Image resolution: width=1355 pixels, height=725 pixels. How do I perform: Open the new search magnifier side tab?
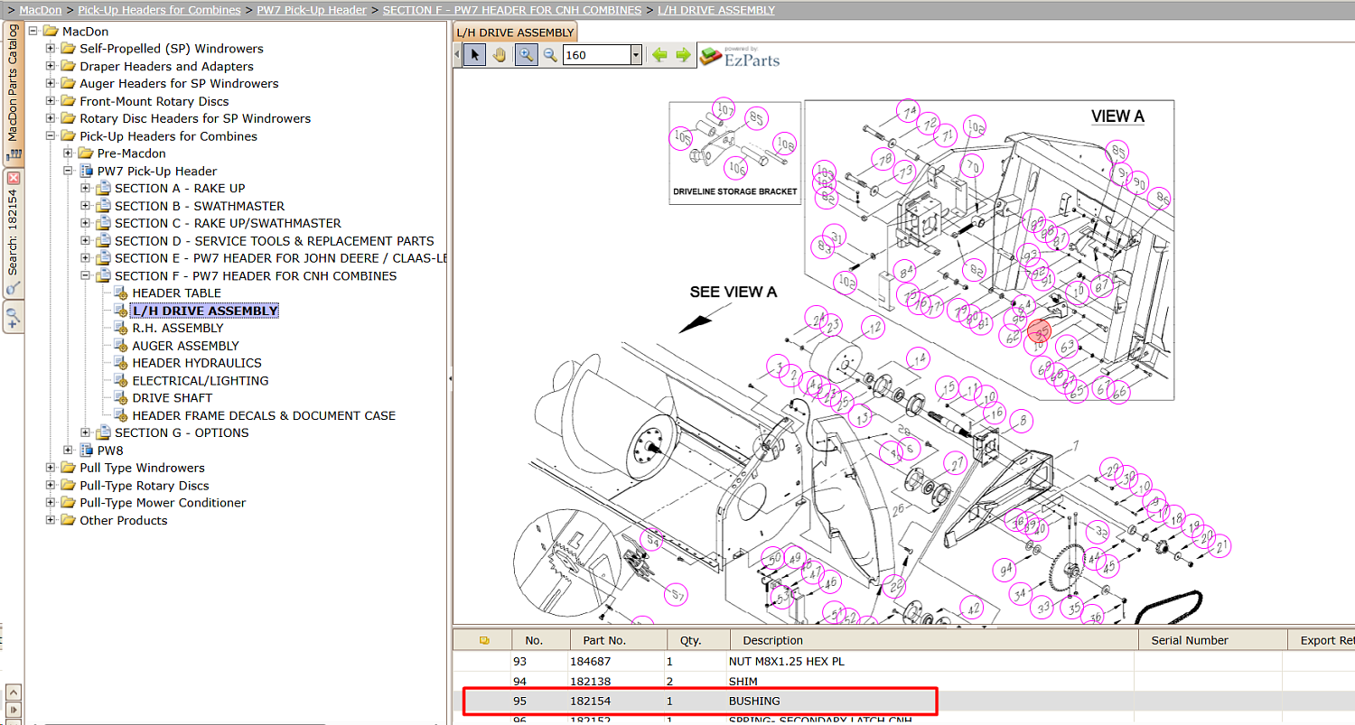[13, 318]
